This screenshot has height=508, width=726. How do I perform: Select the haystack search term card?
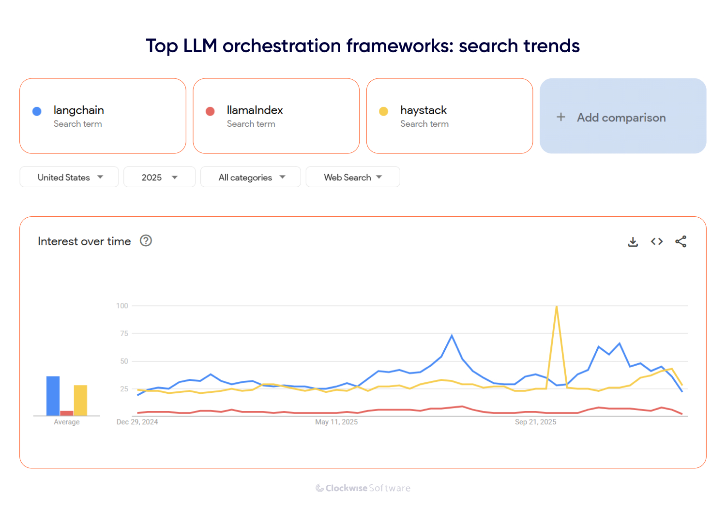click(x=449, y=116)
